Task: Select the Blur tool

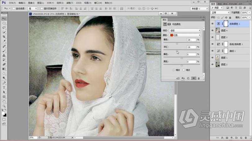Action: click(x=4, y=73)
